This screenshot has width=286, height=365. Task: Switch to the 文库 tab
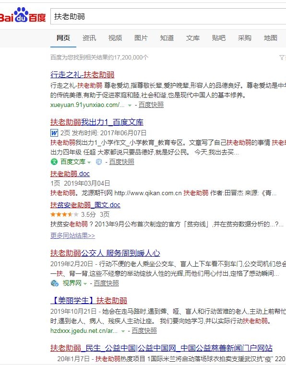(x=192, y=38)
